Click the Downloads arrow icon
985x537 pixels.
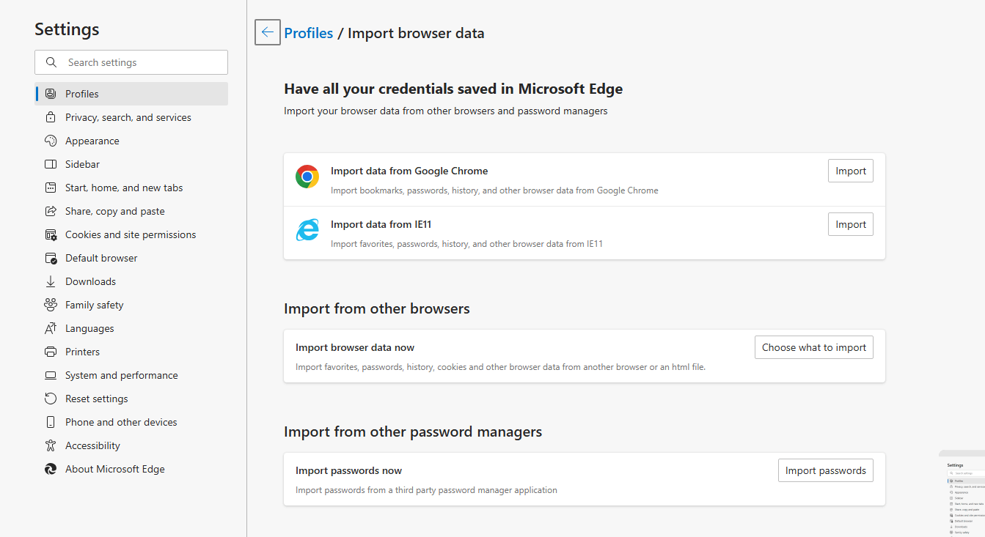click(x=51, y=281)
